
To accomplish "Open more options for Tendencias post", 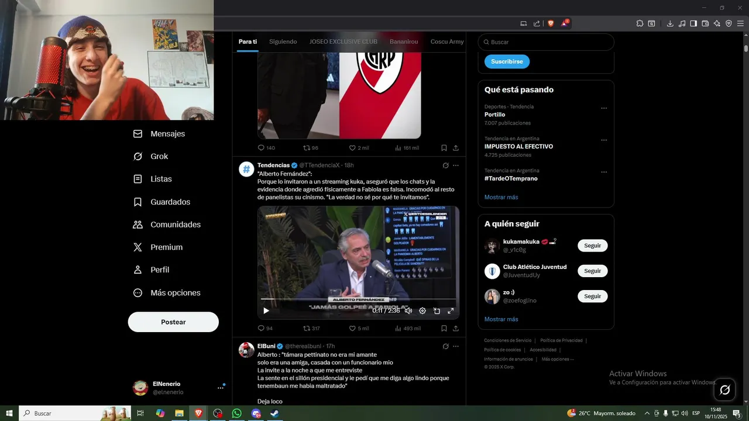I will pyautogui.click(x=456, y=165).
